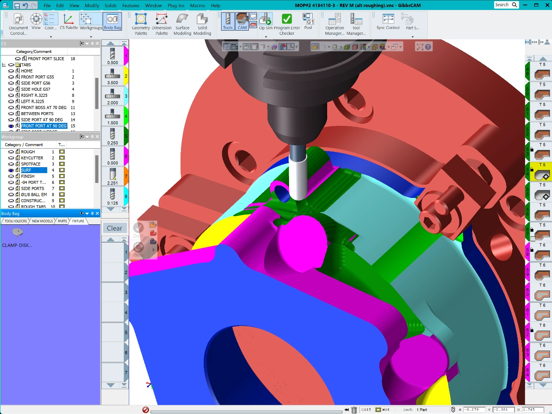Viewport: 552px width, 414px height.
Task: Open the Workgroup panel dropdown arrow
Action: [87, 137]
